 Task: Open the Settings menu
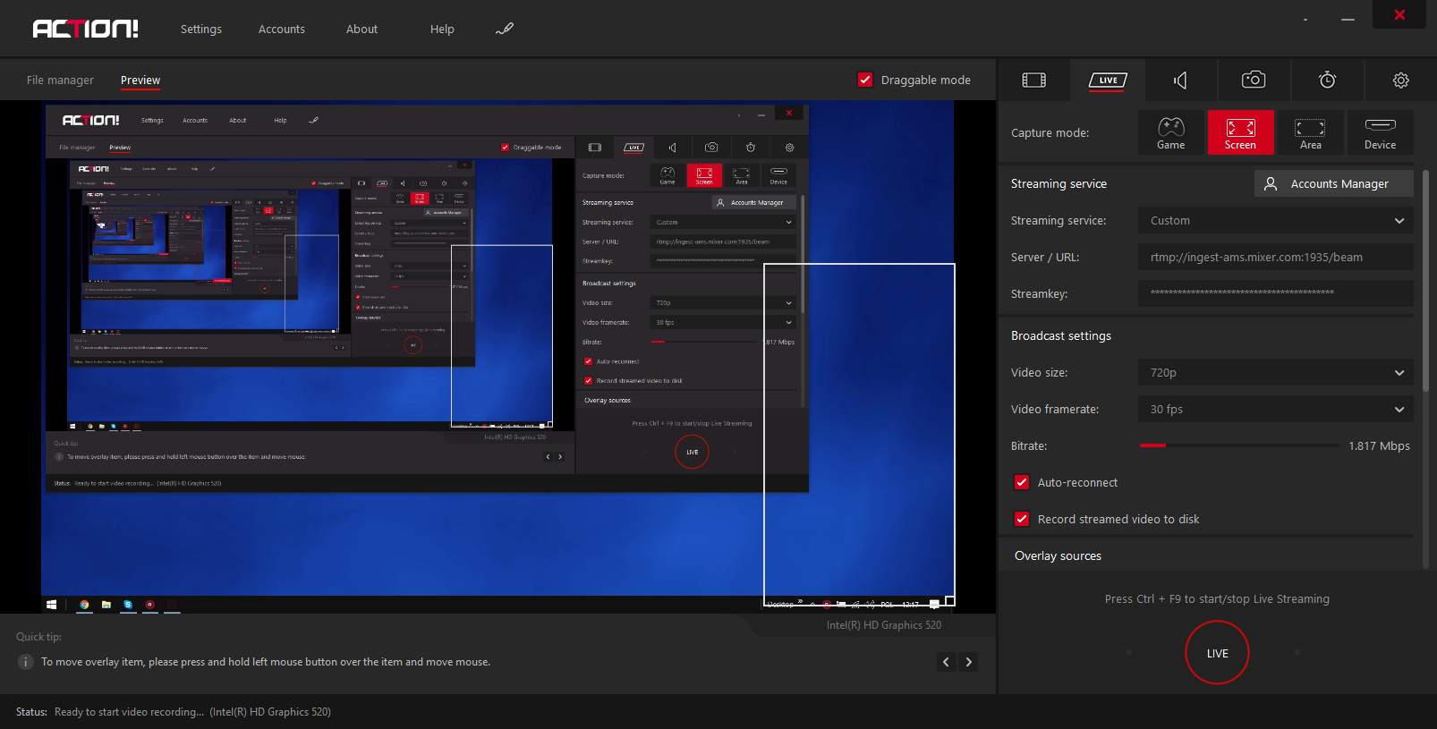pyautogui.click(x=201, y=29)
